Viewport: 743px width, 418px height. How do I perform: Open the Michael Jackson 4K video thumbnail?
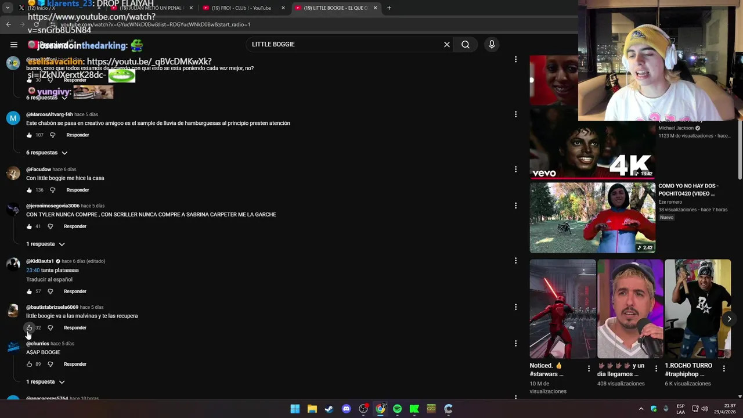coord(592,143)
